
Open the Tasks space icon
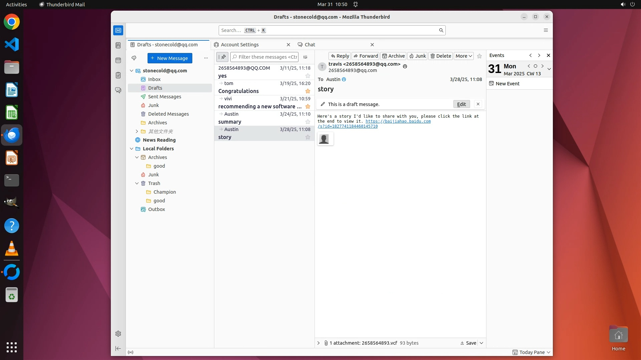[118, 75]
